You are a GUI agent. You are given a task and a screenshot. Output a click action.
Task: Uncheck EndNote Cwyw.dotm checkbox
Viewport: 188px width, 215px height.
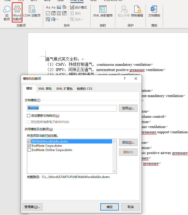pos(29,145)
